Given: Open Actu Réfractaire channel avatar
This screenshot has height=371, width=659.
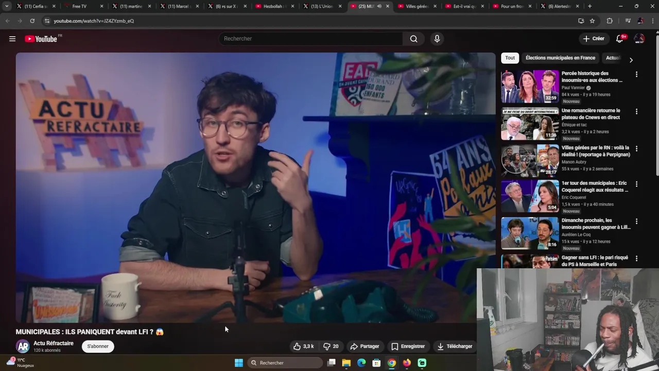Looking at the screenshot, I should coord(23,346).
